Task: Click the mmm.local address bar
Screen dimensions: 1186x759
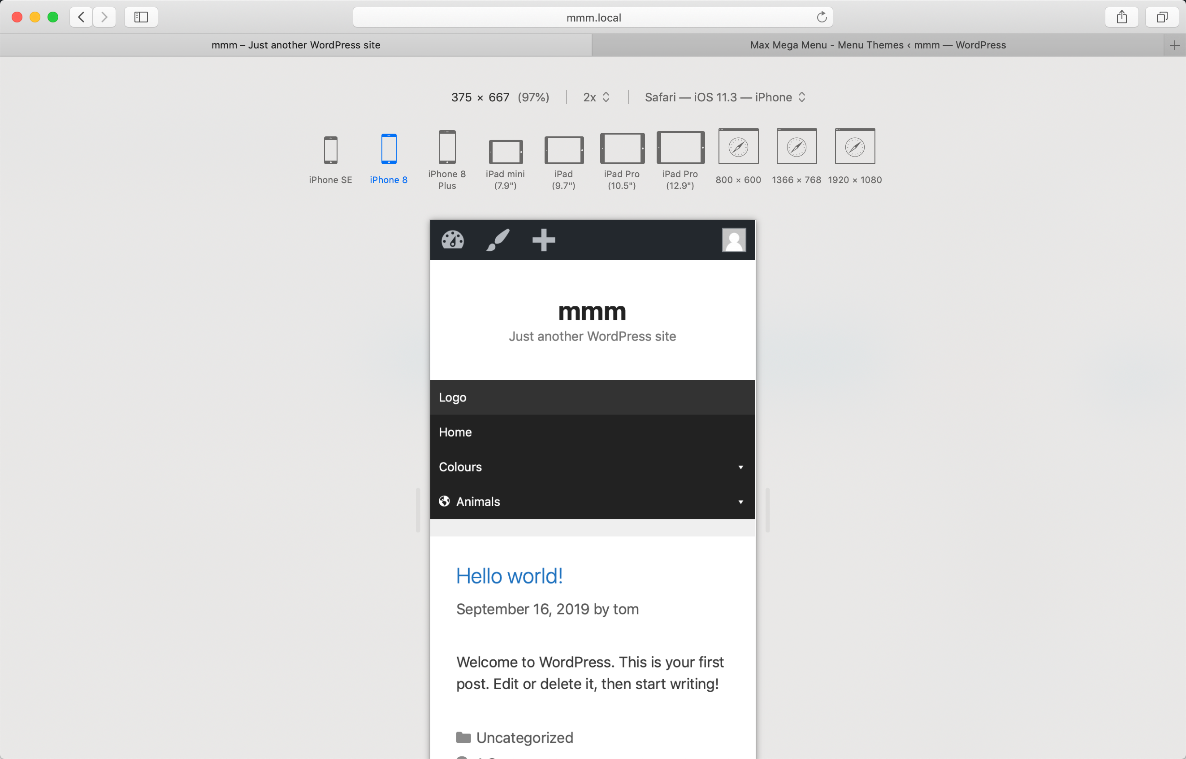Action: click(593, 18)
